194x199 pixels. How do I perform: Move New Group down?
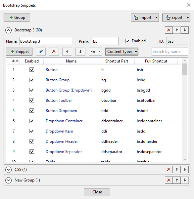pos(185,180)
